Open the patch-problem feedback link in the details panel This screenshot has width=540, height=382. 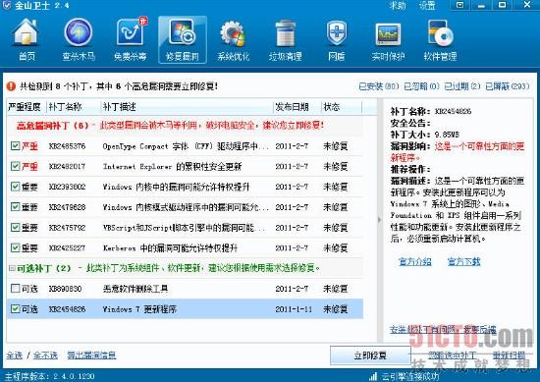click(x=443, y=330)
